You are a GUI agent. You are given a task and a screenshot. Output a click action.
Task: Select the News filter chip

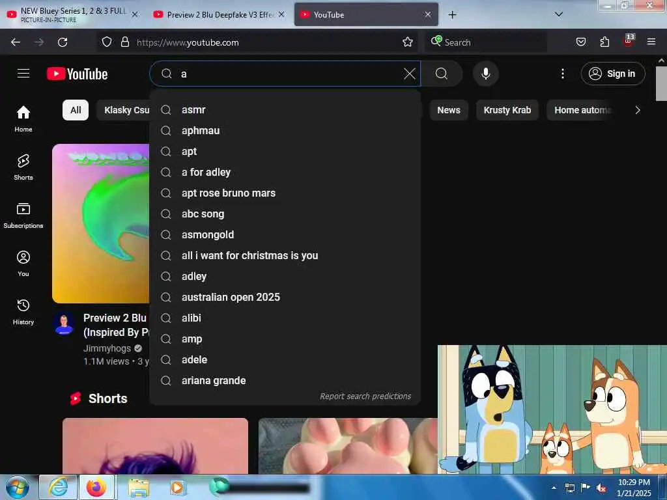[x=448, y=110]
